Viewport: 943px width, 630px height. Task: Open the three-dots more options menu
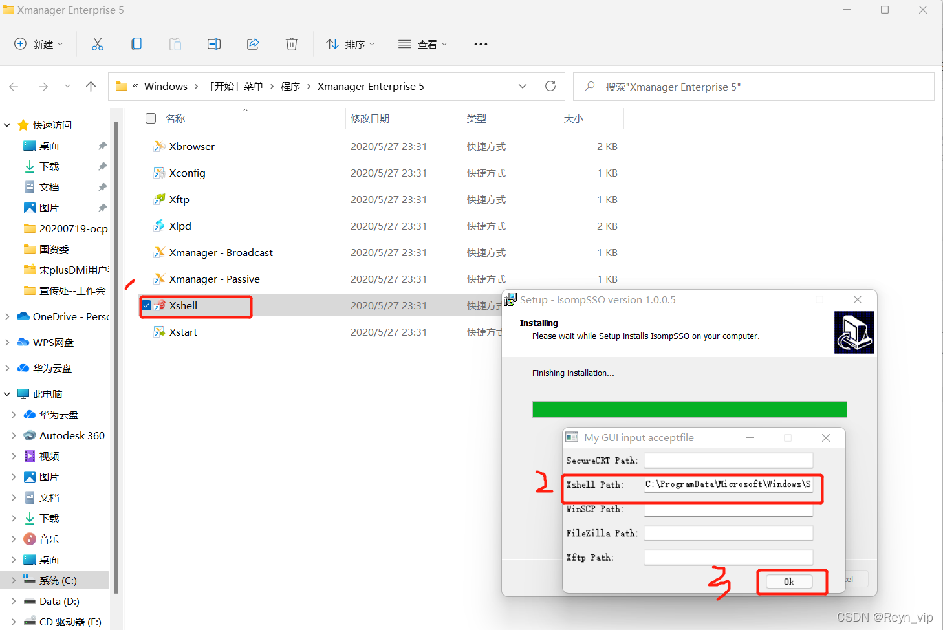pos(481,44)
